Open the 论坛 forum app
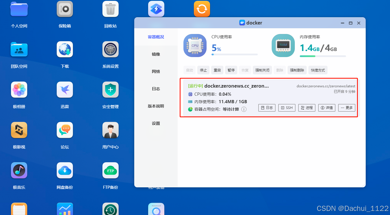The width and height of the screenshot is (390, 215). [x=65, y=130]
